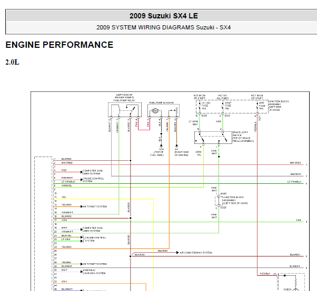Click 'GRN/YEL' wire label at pin 8
This screenshot has height=291, width=317.
[67, 185]
